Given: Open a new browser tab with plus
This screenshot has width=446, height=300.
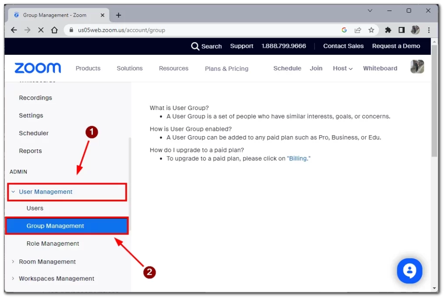Looking at the screenshot, I should pyautogui.click(x=118, y=15).
